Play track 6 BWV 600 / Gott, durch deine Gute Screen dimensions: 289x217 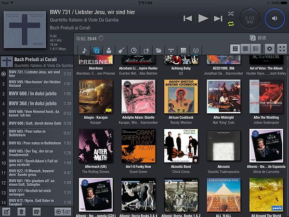37,123
